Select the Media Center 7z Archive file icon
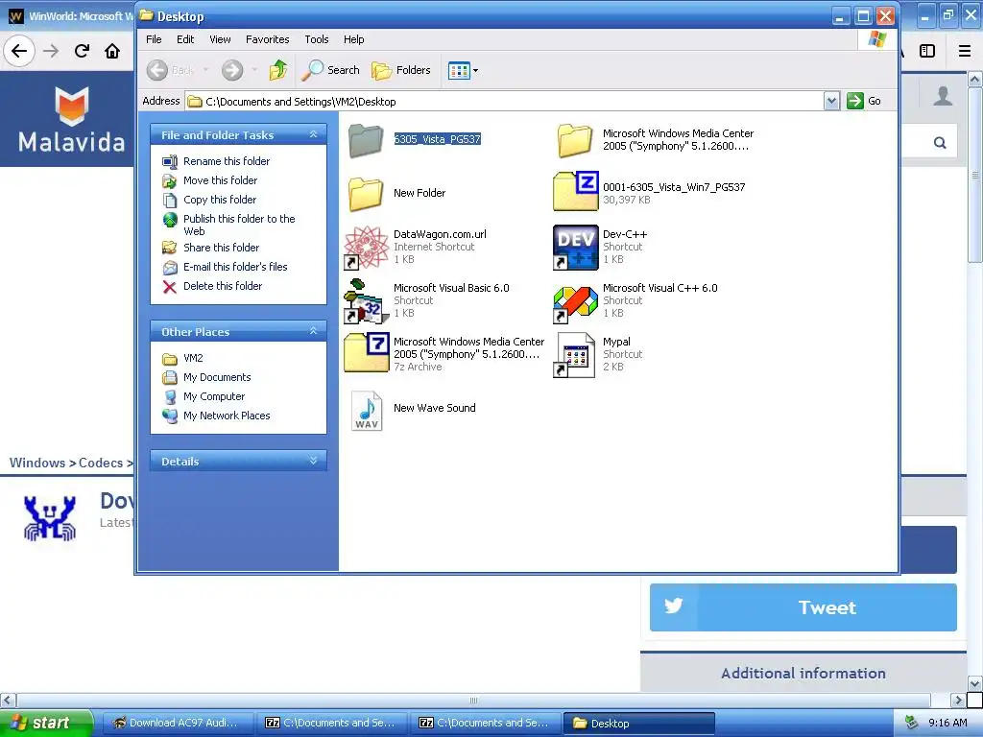 (366, 352)
